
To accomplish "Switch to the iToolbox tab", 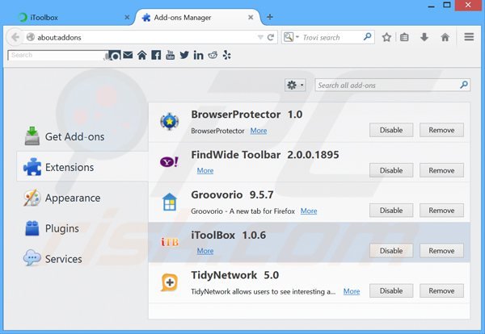I will pos(65,16).
